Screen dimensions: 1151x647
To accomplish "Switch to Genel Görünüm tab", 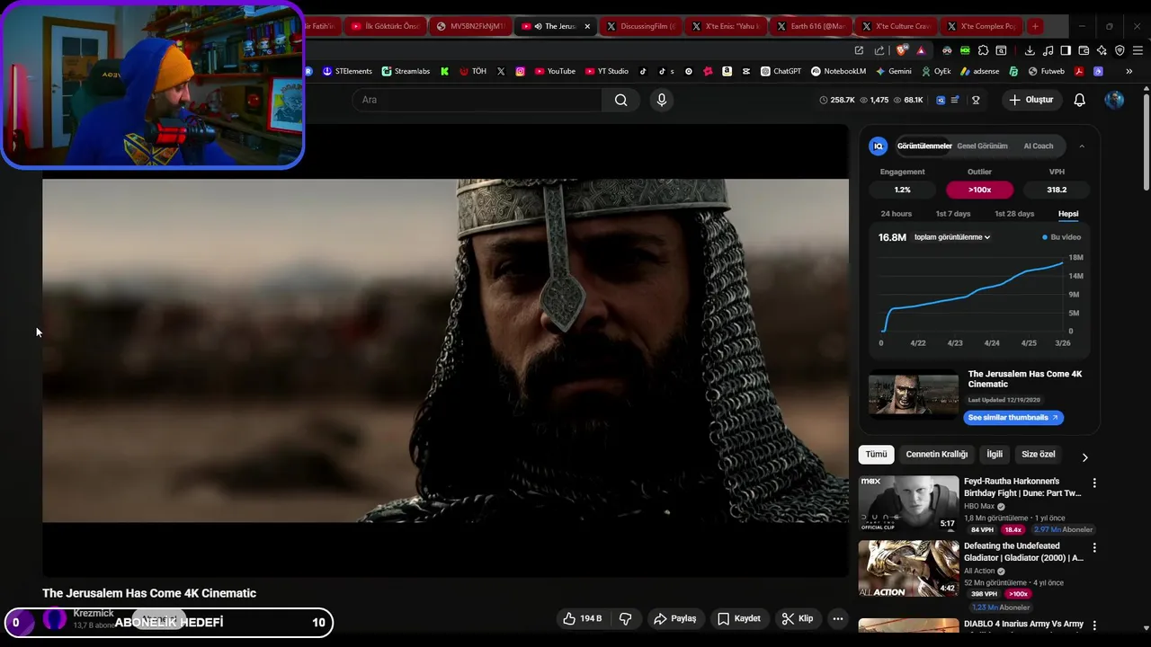I will (982, 146).
